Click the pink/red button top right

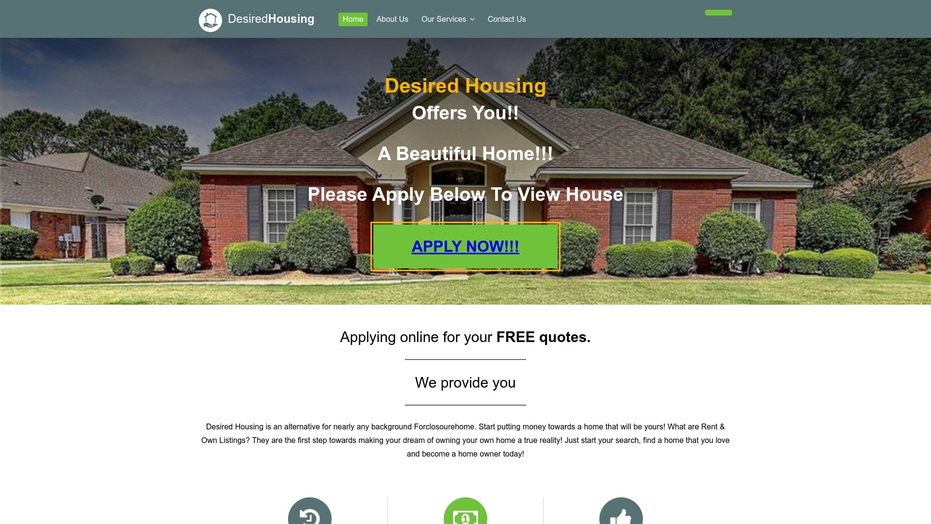(x=719, y=12)
